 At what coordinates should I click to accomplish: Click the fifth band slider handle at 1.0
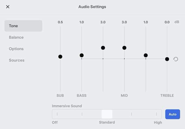[146, 55]
